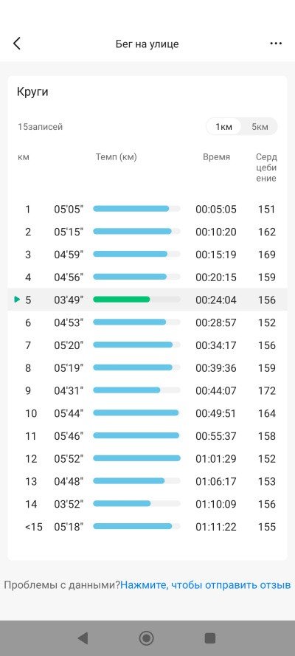This screenshot has width=295, height=656.
Task: Select lap 9 row with 172 heart rate
Action: [147, 390]
